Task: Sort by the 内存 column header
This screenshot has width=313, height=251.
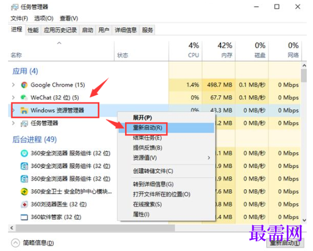Action: (219, 50)
